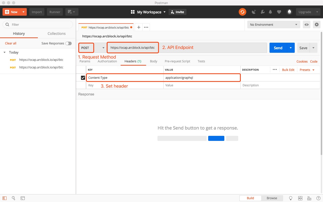The width and height of the screenshot is (323, 202).
Task: Open the satellite capture requests icon
Action: point(254,12)
